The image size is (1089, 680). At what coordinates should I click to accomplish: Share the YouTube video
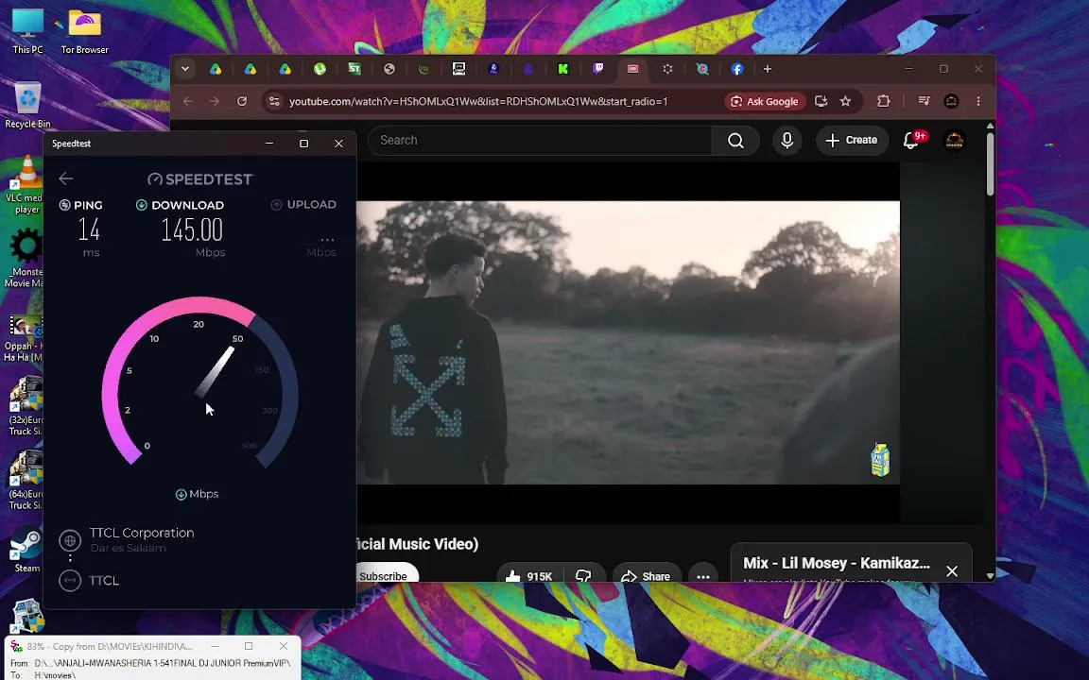point(646,575)
